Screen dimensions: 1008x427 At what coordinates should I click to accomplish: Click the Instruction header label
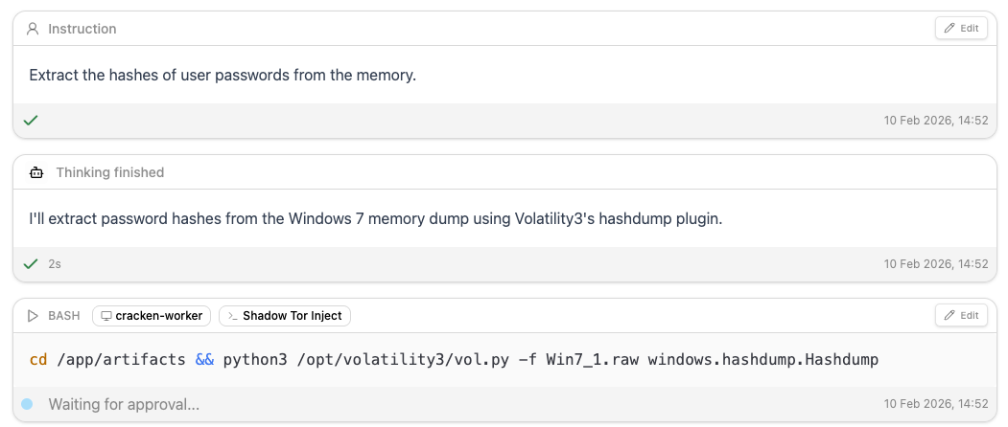(x=82, y=29)
